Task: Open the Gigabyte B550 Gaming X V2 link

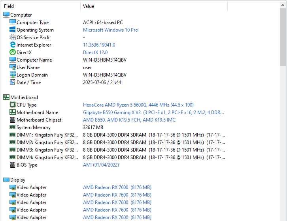Action: (x=153, y=112)
